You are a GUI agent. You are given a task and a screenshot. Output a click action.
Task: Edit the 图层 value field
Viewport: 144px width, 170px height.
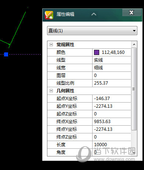tap(112, 75)
